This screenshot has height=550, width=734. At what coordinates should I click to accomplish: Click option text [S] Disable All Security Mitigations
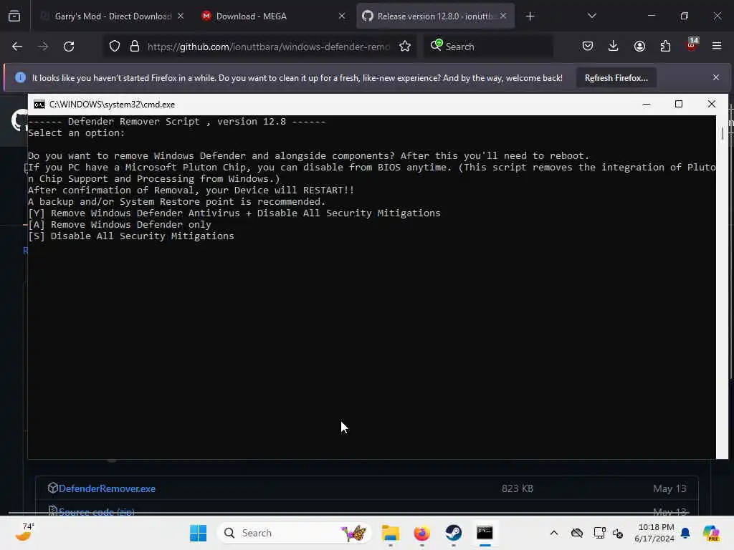(x=131, y=236)
